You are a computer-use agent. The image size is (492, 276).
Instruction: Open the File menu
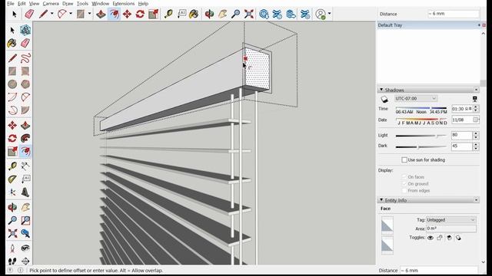tap(10, 3)
